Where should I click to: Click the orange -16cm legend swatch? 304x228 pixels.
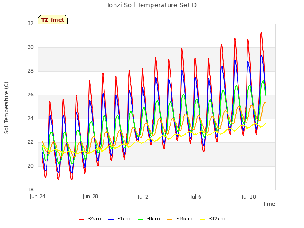[x=170, y=219]
